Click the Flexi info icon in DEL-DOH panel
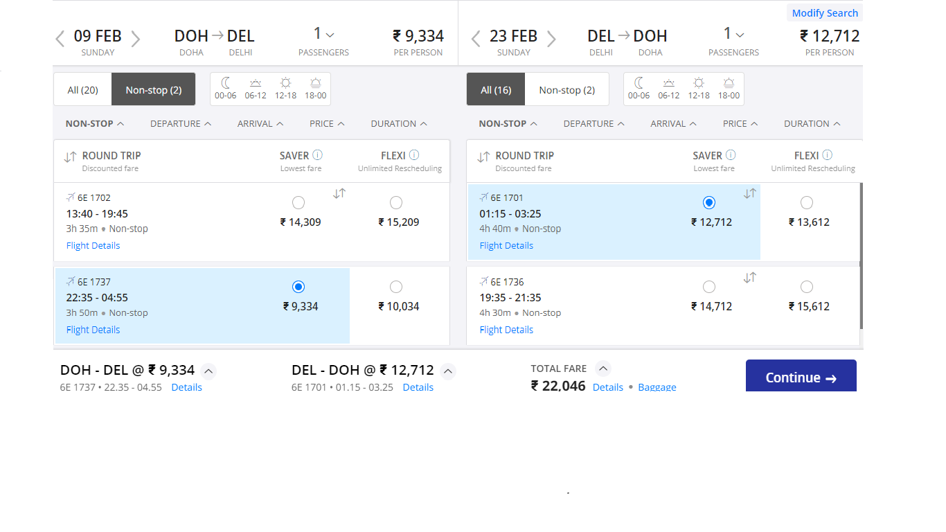Image resolution: width=946 pixels, height=532 pixels. (x=827, y=155)
